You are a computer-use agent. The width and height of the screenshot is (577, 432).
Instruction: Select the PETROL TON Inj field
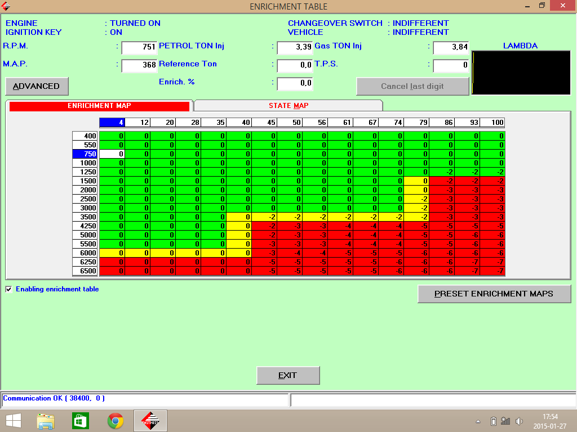[x=294, y=47]
